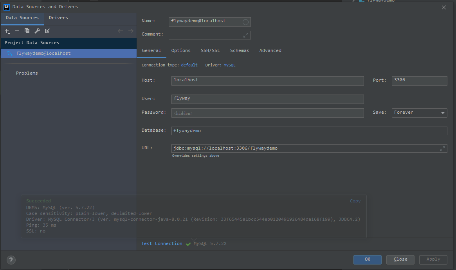Screen dimensions: 456x270
Task: Duplicate the data source with copy icon
Action: (27, 31)
